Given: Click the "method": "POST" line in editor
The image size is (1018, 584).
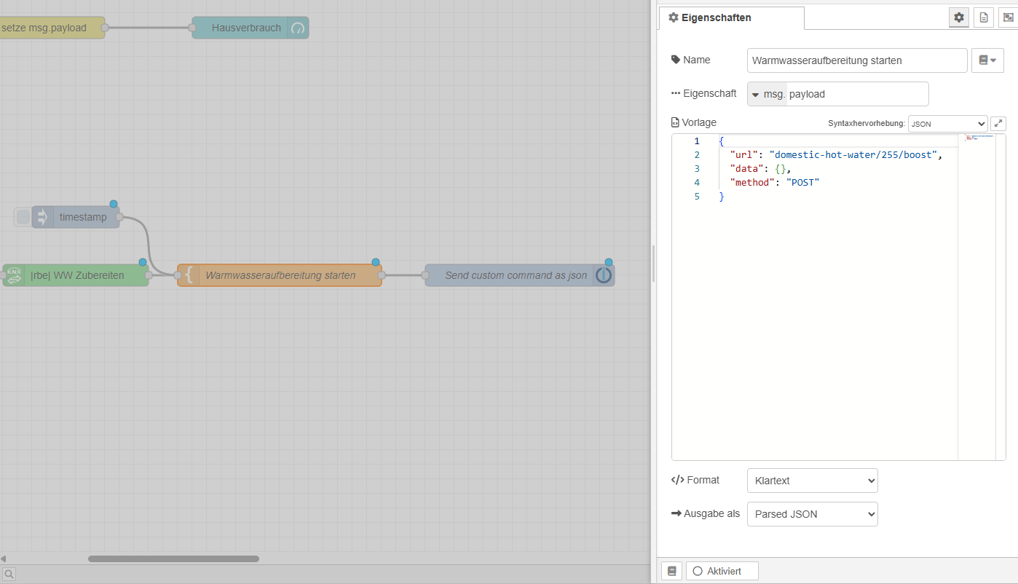Looking at the screenshot, I should click(775, 183).
